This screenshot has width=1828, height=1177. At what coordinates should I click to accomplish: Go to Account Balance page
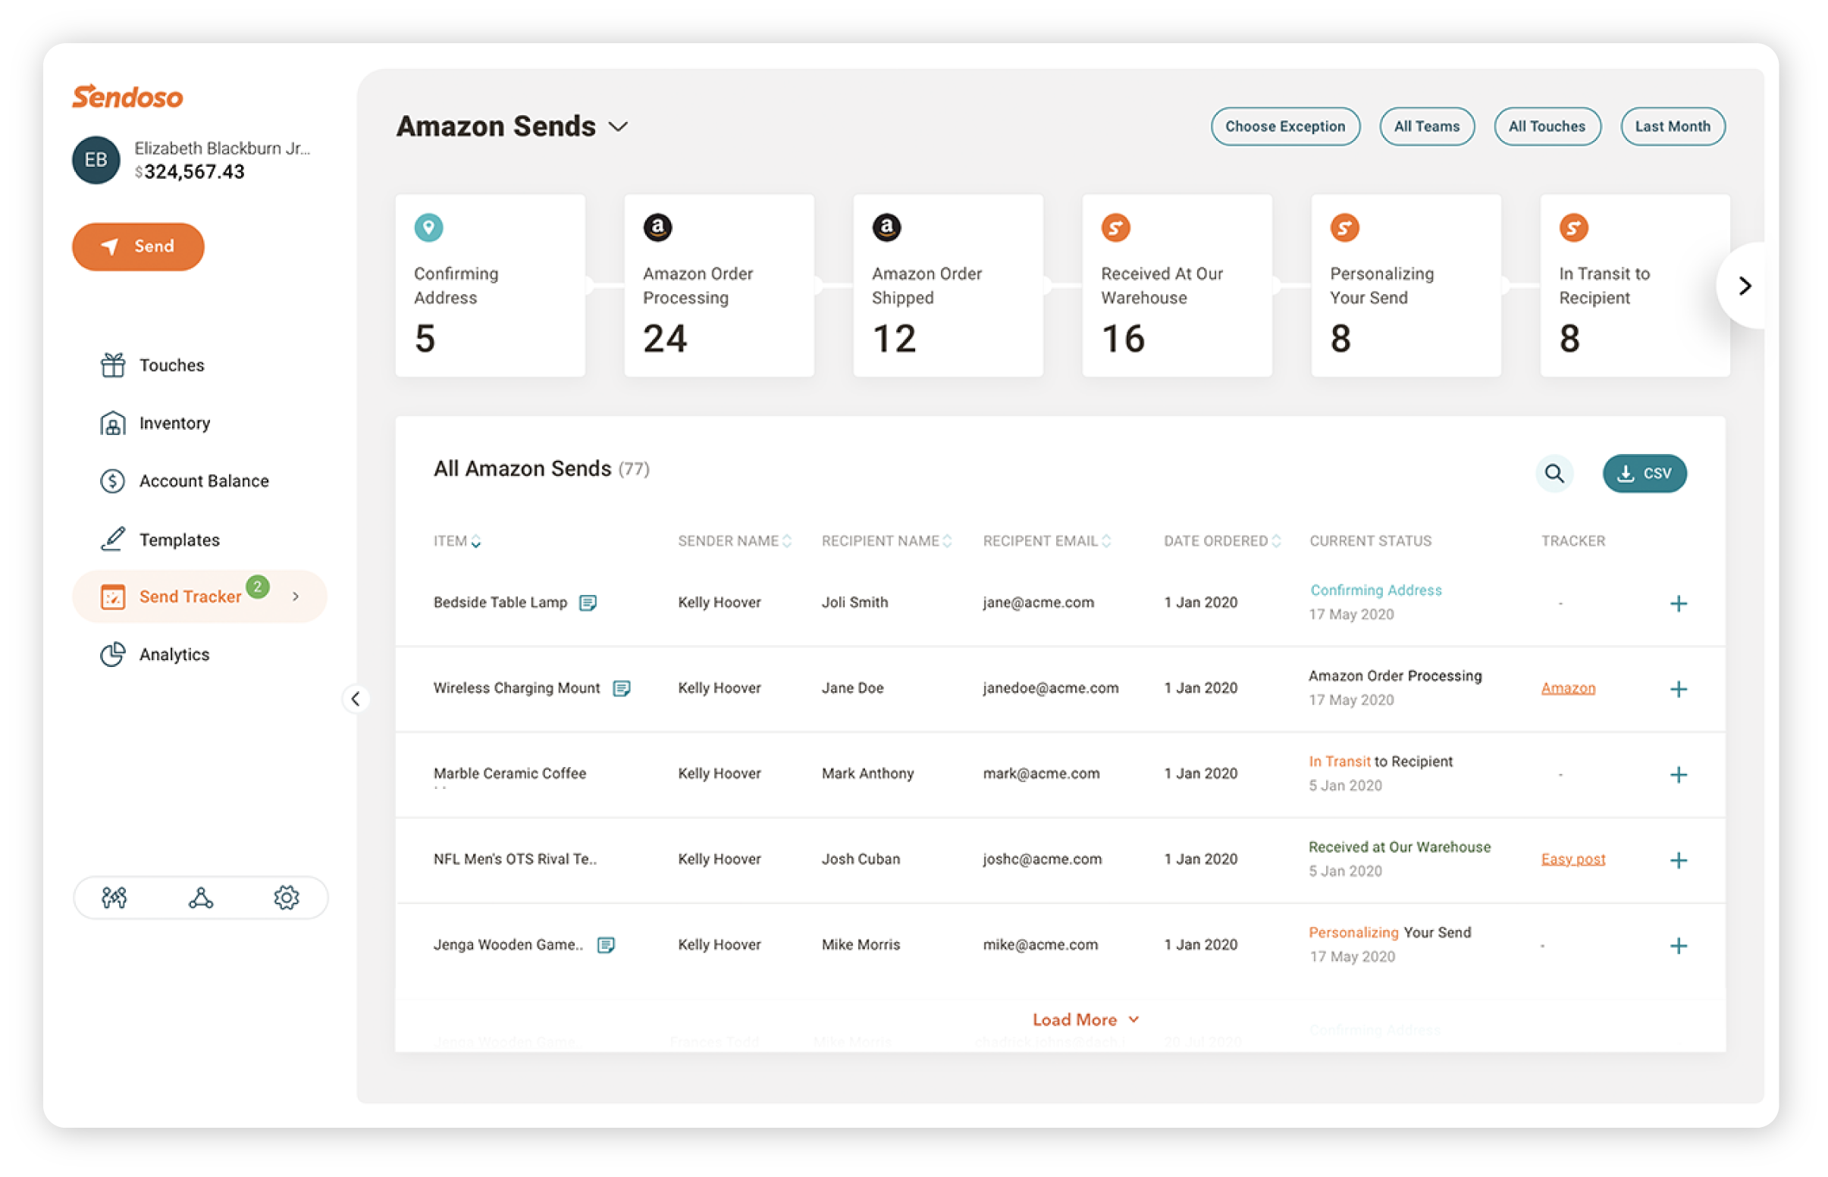(184, 481)
